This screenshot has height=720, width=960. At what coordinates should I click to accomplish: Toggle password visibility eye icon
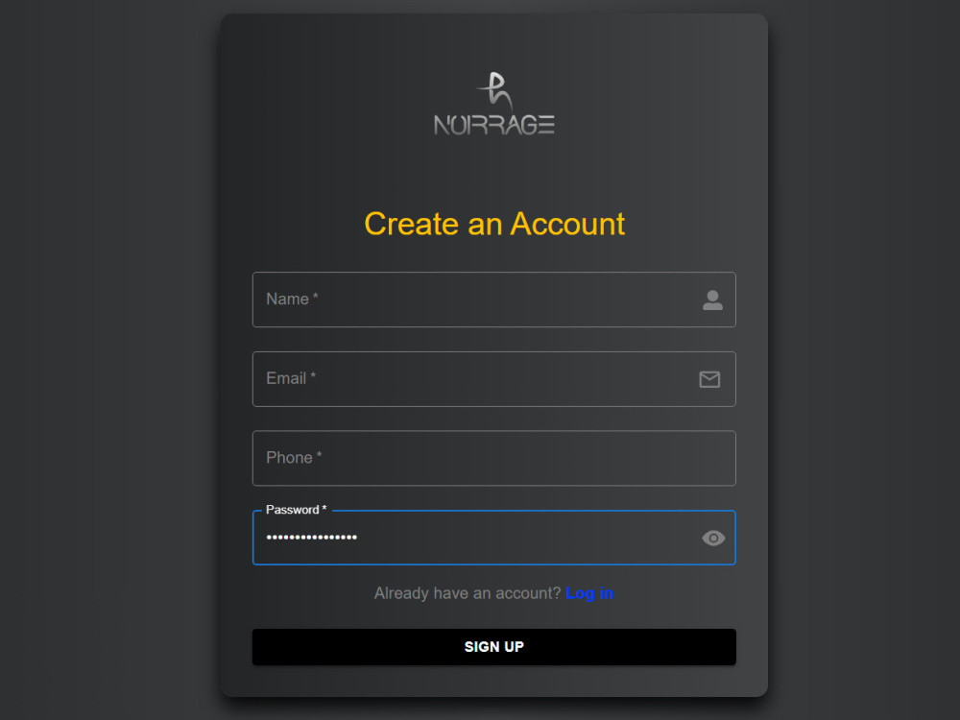pyautogui.click(x=713, y=539)
